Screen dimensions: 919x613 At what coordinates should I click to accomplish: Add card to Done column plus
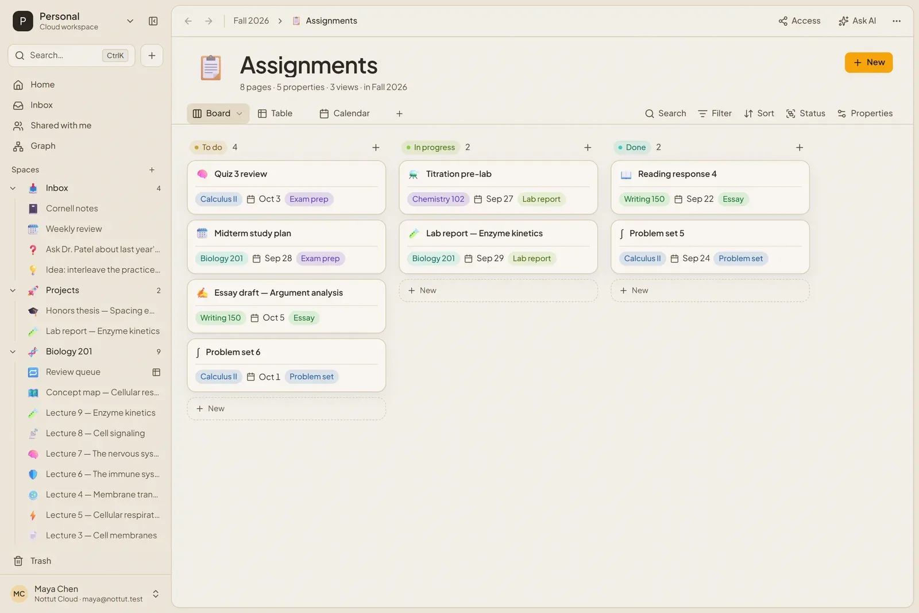click(800, 148)
